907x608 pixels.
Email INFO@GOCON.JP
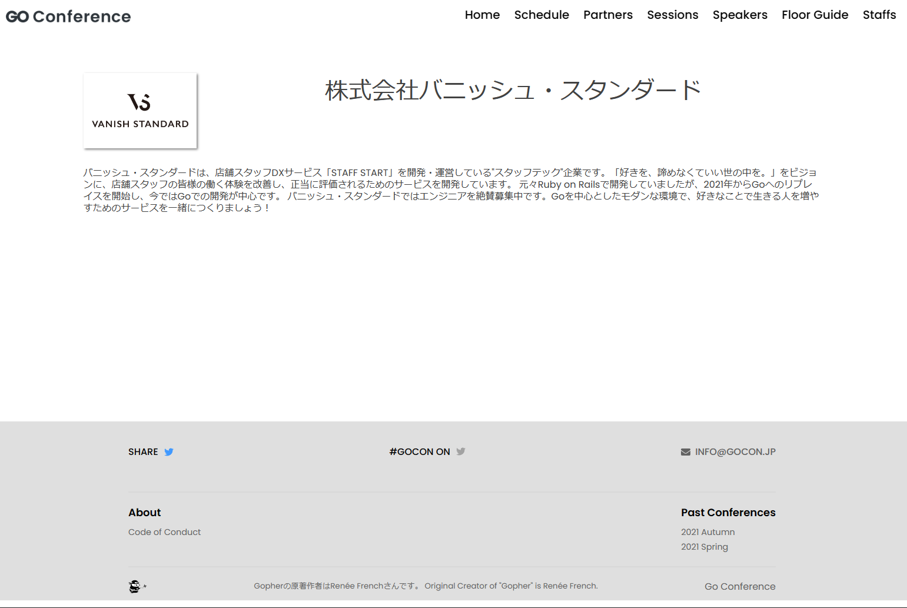pos(735,452)
